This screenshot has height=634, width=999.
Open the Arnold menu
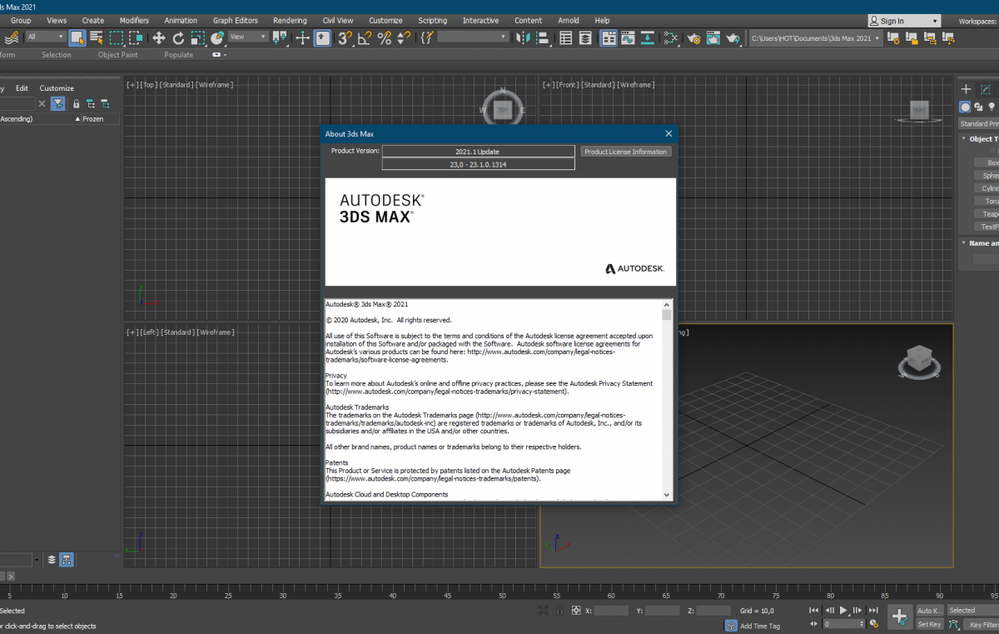(x=569, y=20)
